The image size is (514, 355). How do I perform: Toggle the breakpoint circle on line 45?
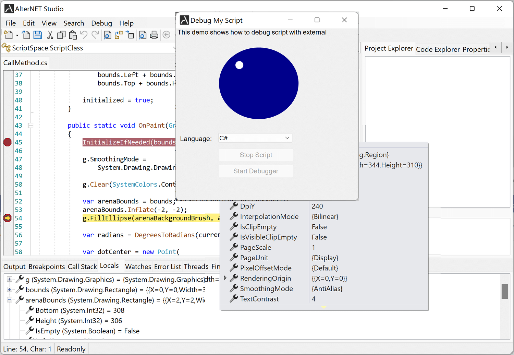(x=7, y=142)
